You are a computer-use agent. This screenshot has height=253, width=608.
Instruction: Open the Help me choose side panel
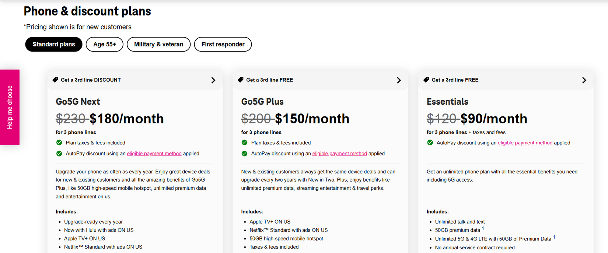pyautogui.click(x=10, y=107)
